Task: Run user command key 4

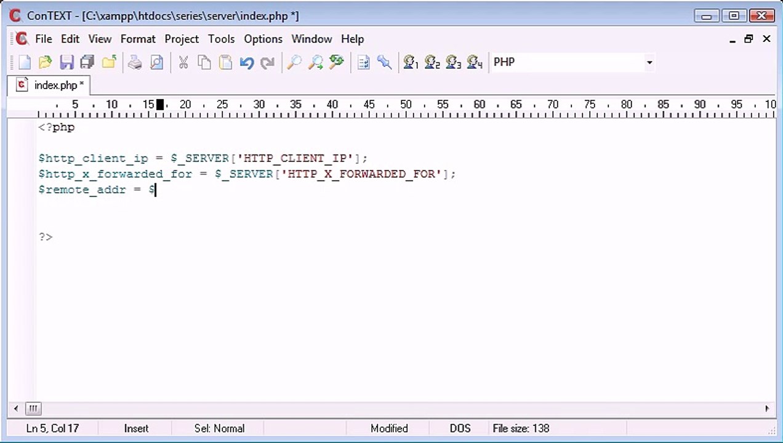Action: 475,62
